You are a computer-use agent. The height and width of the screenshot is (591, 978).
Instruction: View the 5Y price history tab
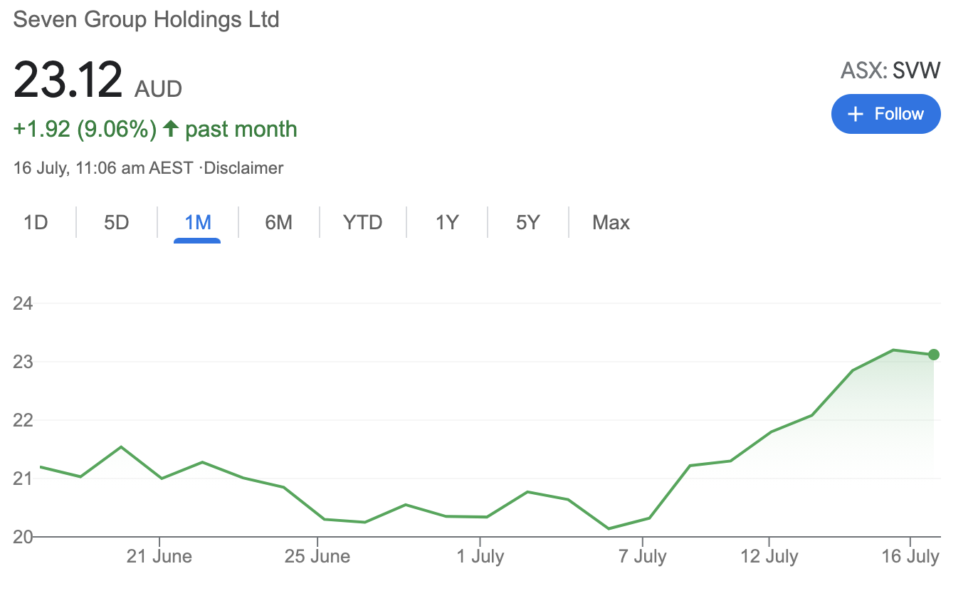[x=528, y=223]
